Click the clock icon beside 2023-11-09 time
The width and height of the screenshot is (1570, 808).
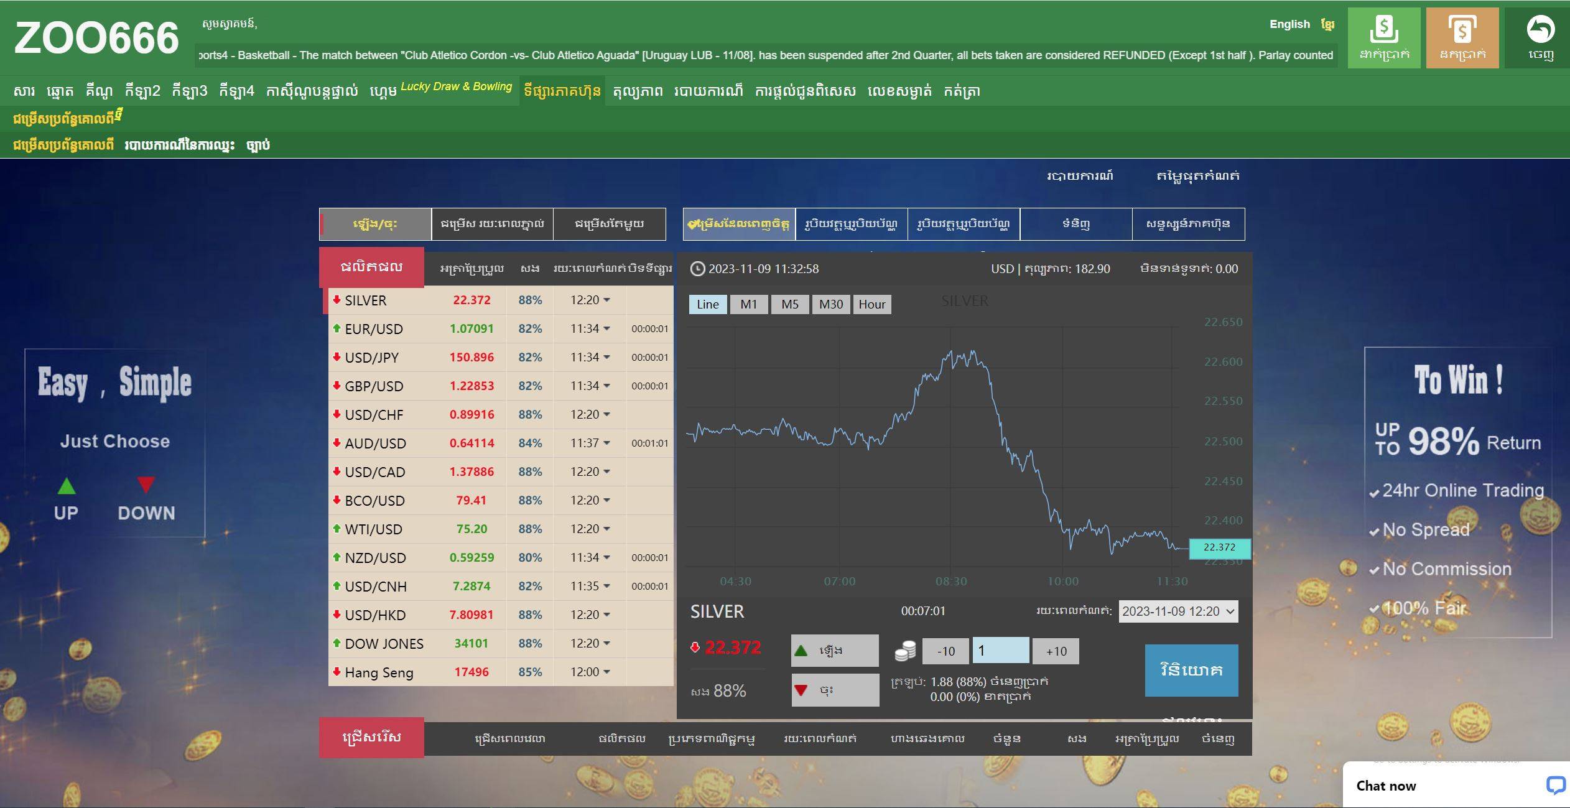(698, 269)
